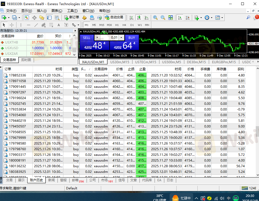
Task: Click the zoom out magnifier icon
Action: (163, 18)
